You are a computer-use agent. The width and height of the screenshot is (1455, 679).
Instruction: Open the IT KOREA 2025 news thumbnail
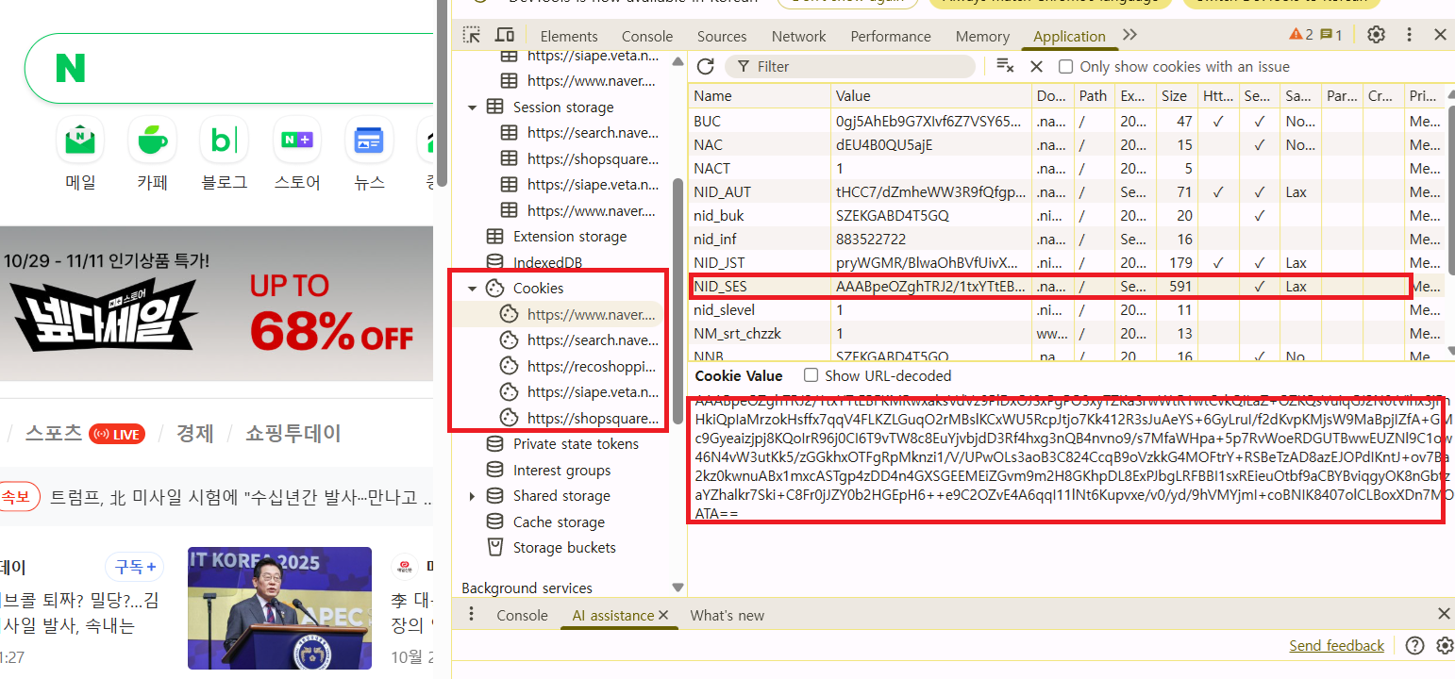(x=279, y=608)
